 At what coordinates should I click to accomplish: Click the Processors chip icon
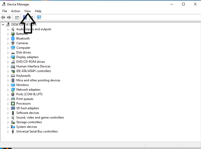pyautogui.click(x=13, y=104)
